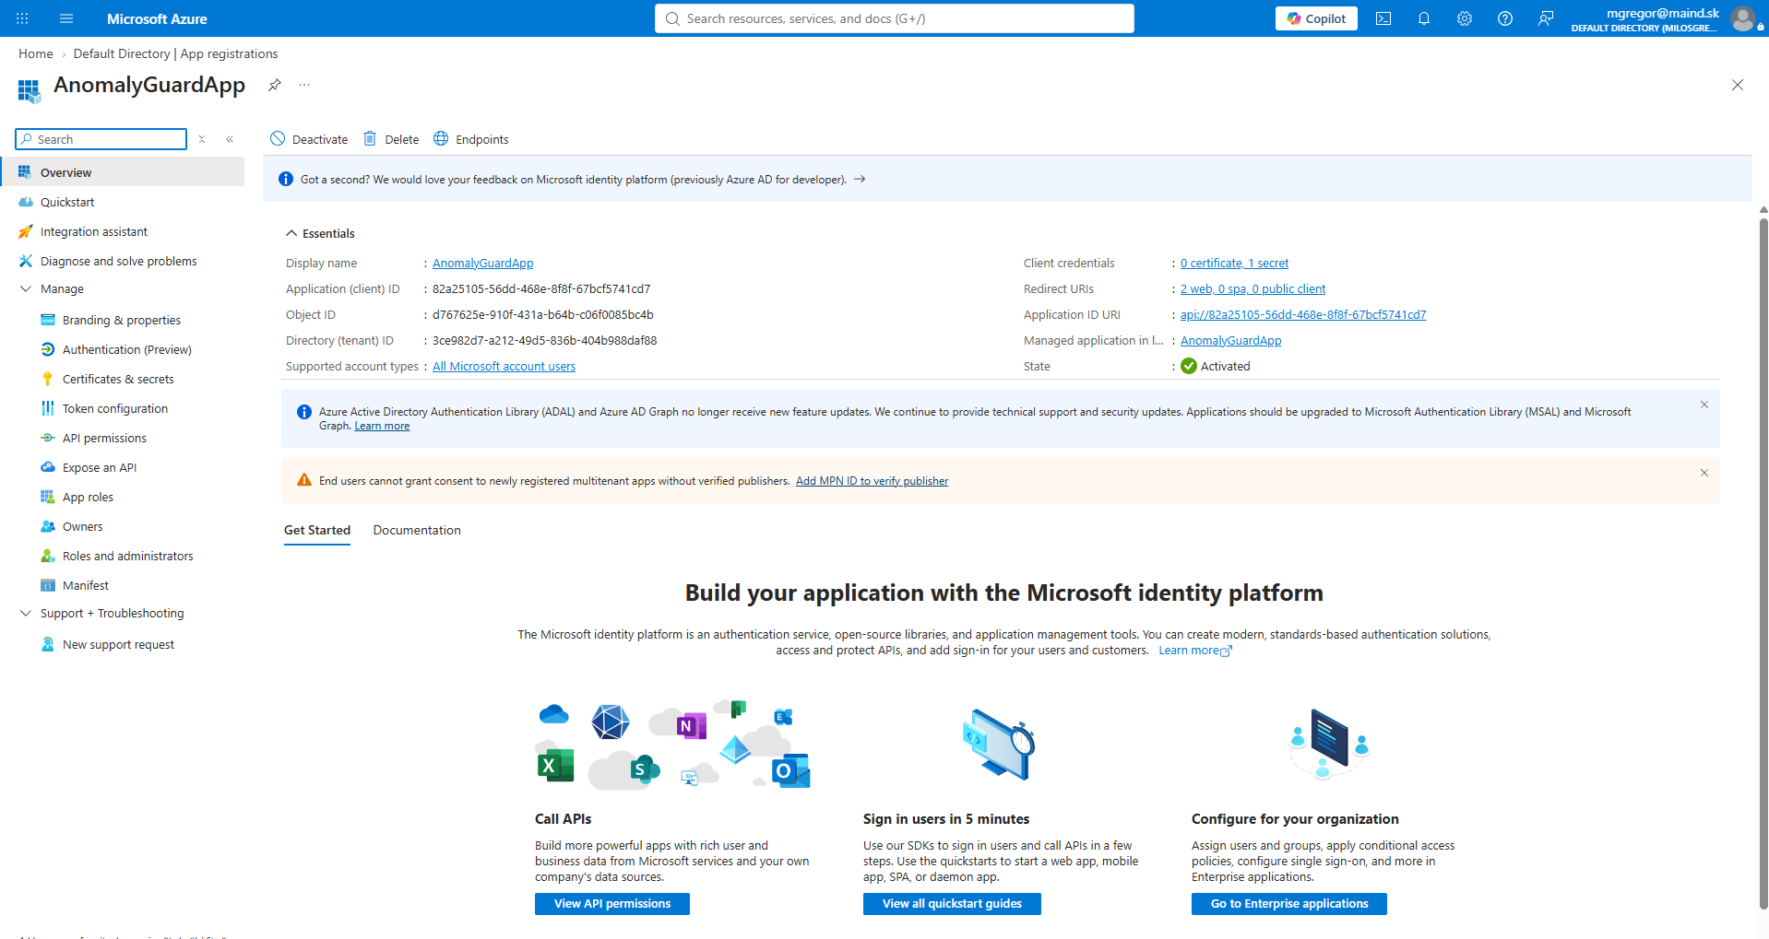This screenshot has height=939, width=1769.
Task: Click the Microsoft Azure logo text
Action: 157,18
